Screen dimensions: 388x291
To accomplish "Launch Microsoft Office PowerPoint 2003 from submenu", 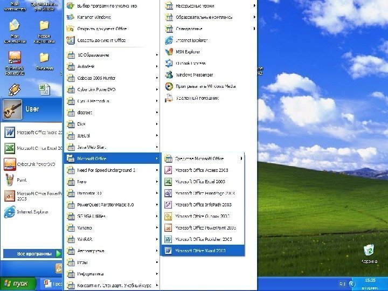I will [203, 227].
